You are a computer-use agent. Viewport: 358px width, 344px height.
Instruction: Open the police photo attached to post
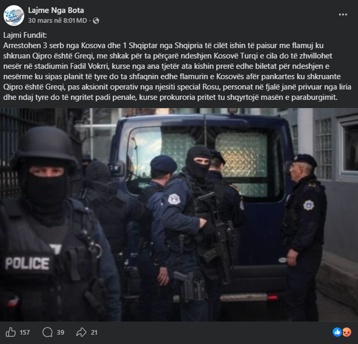tap(179, 215)
